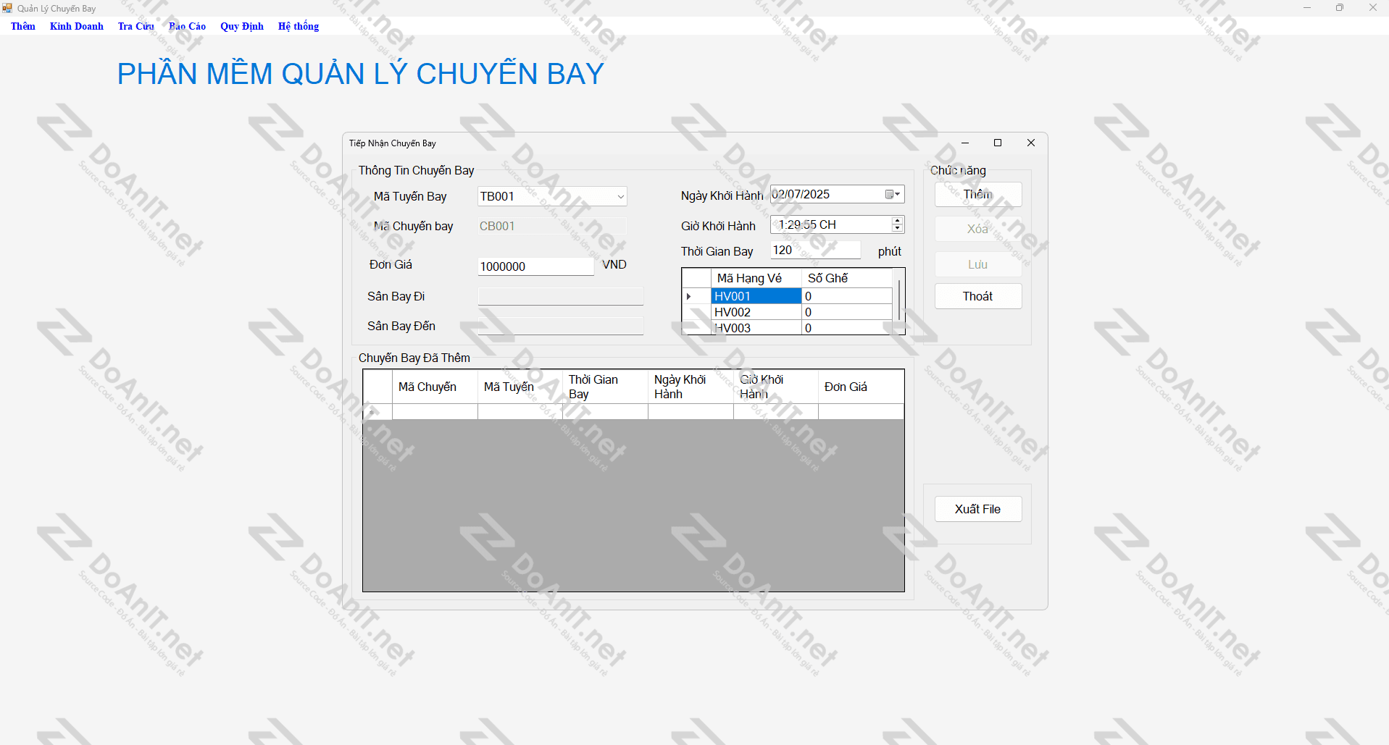1389x745 pixels.
Task: Click the Thời Gian Bay input field
Action: click(x=815, y=250)
